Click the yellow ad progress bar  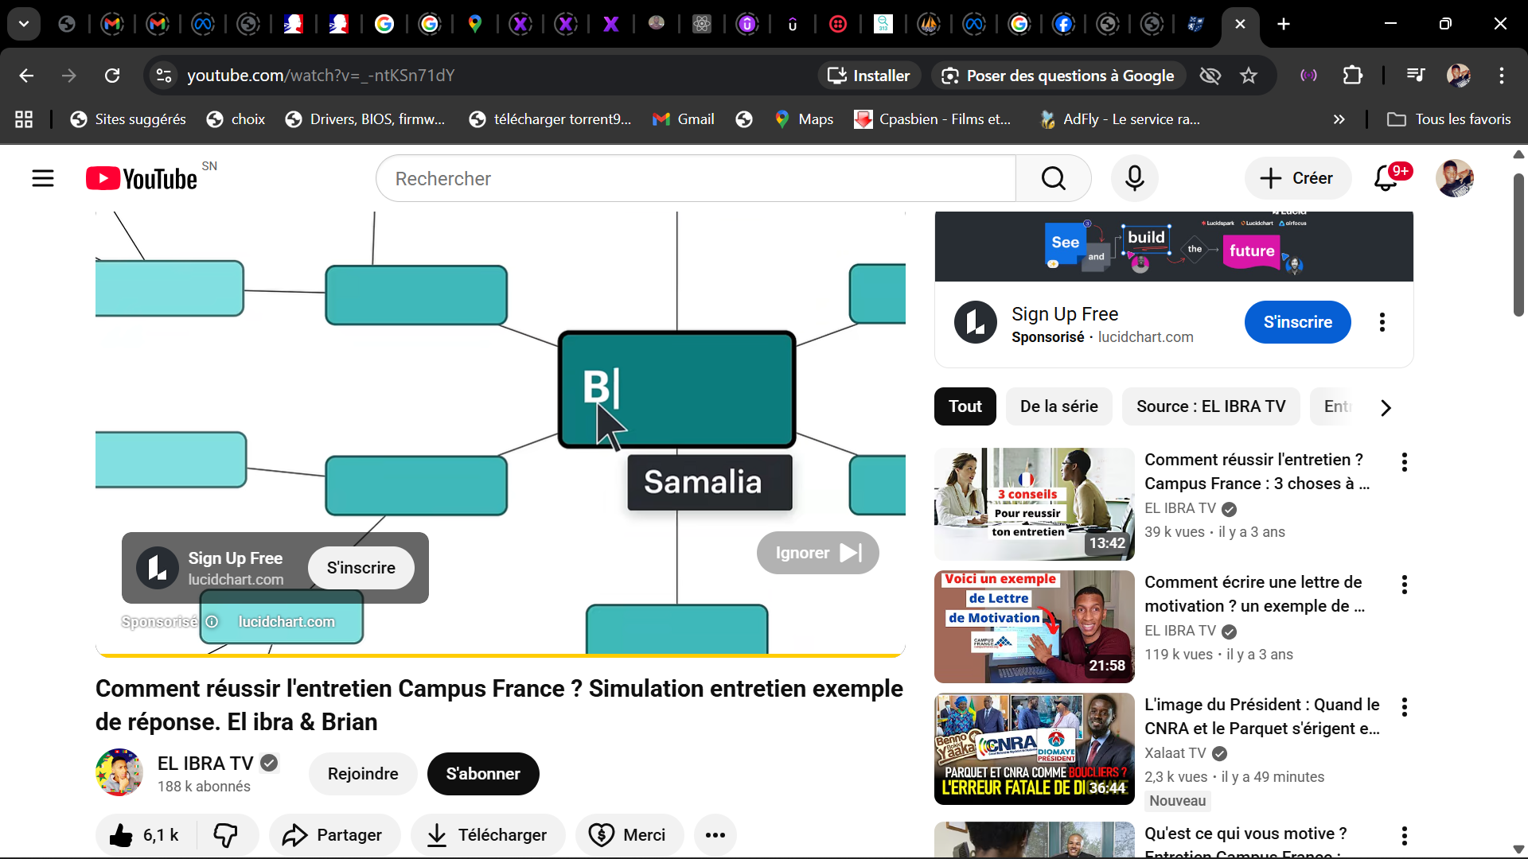click(500, 655)
